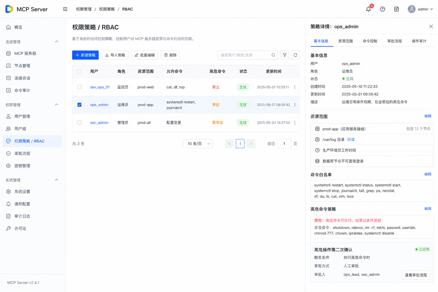This screenshot has height=292, width=438.
Task: Edit the 高危命令策略 section
Action: (428, 209)
